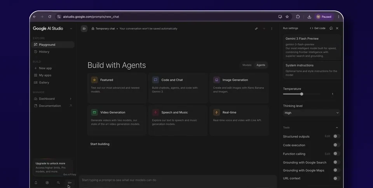Open History in the sidebar
The width and height of the screenshot is (373, 188).
click(x=53, y=52)
